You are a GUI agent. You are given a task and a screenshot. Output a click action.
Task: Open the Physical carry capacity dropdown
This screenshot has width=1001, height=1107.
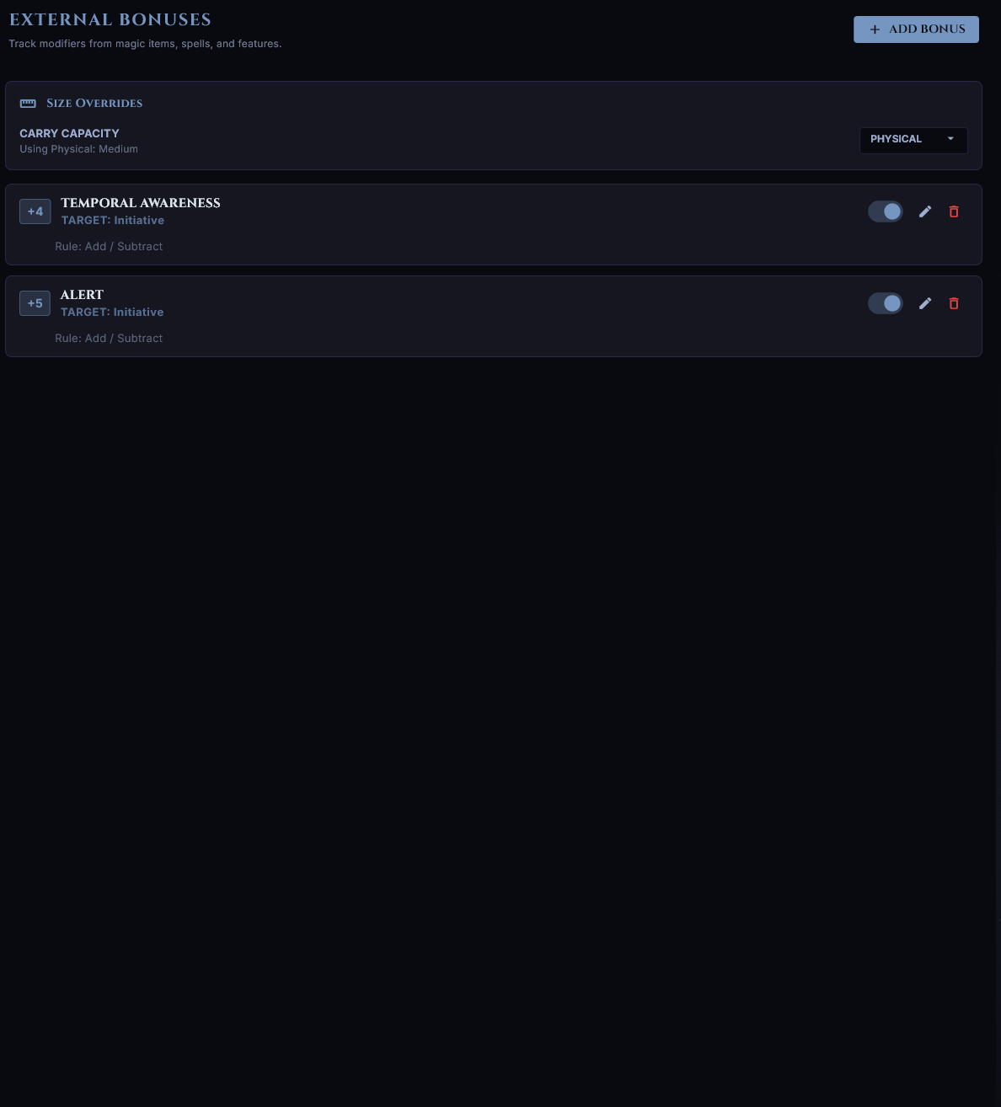pyautogui.click(x=913, y=140)
